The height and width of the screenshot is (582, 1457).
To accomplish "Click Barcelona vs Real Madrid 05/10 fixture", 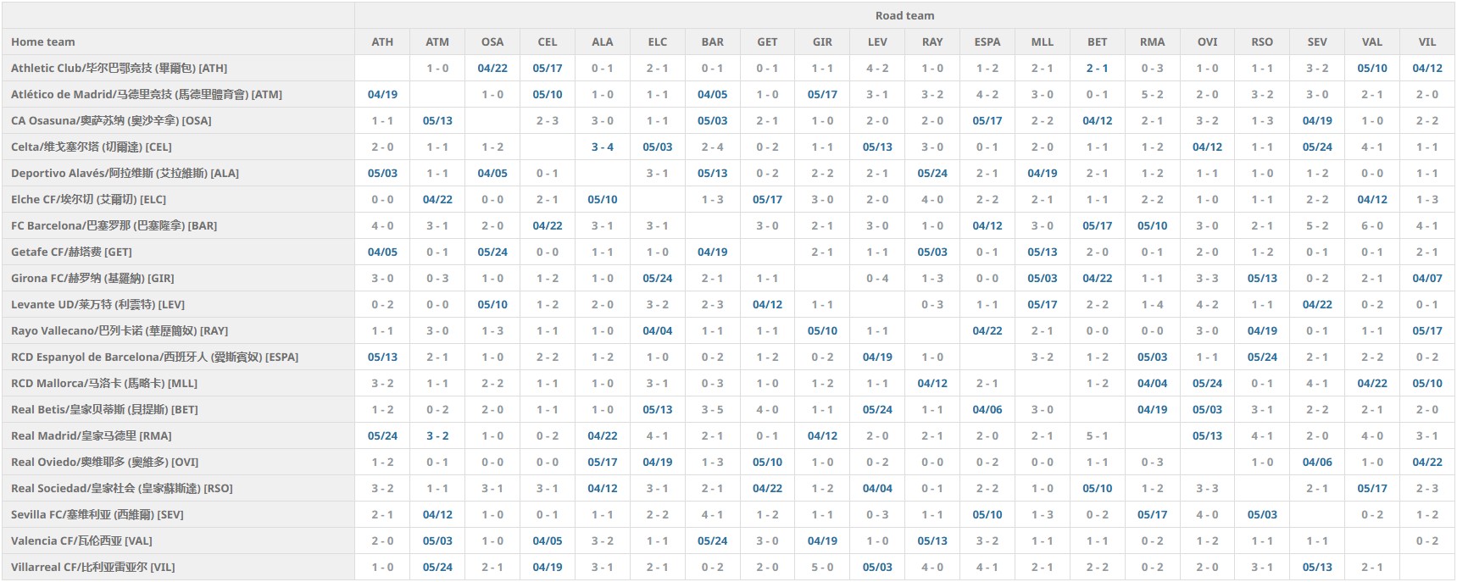I will tap(1152, 225).
